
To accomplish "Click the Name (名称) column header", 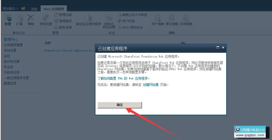I will pos(48,43).
